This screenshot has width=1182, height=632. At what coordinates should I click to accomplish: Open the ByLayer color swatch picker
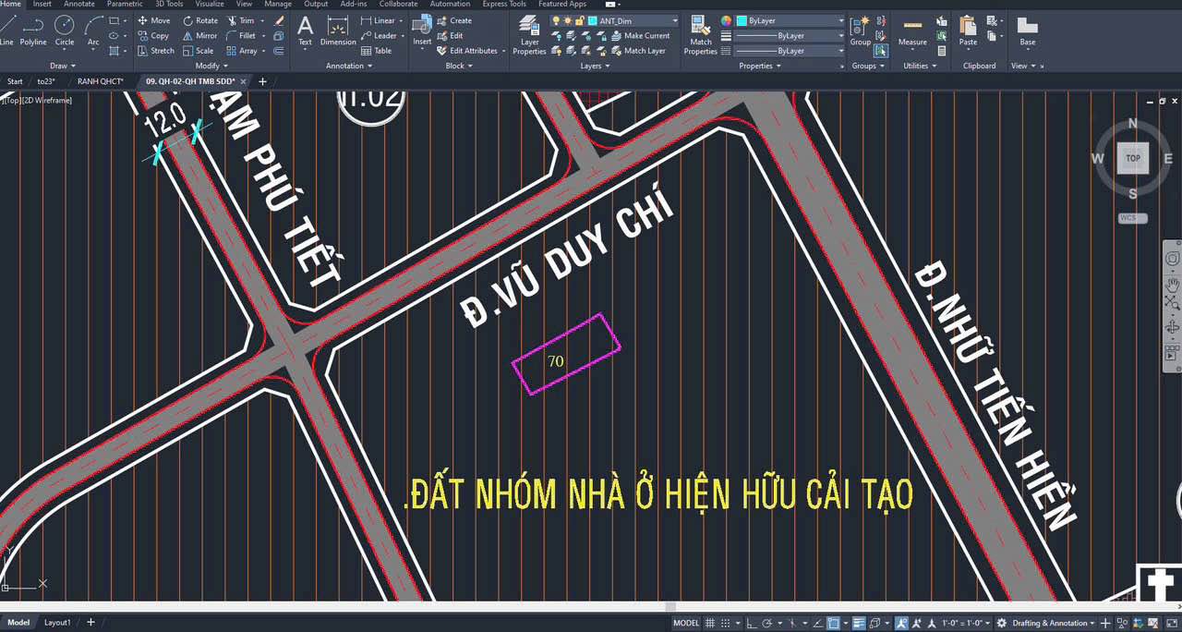point(726,20)
